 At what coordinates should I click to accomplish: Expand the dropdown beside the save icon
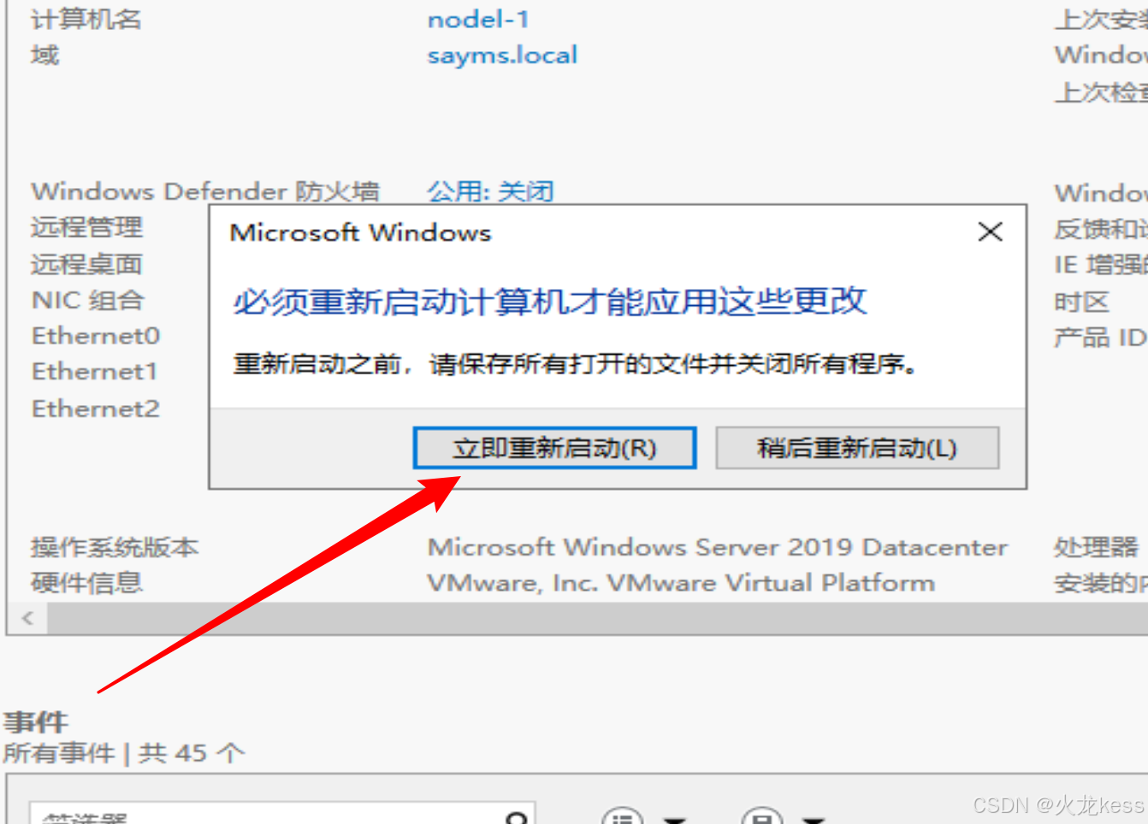click(814, 820)
